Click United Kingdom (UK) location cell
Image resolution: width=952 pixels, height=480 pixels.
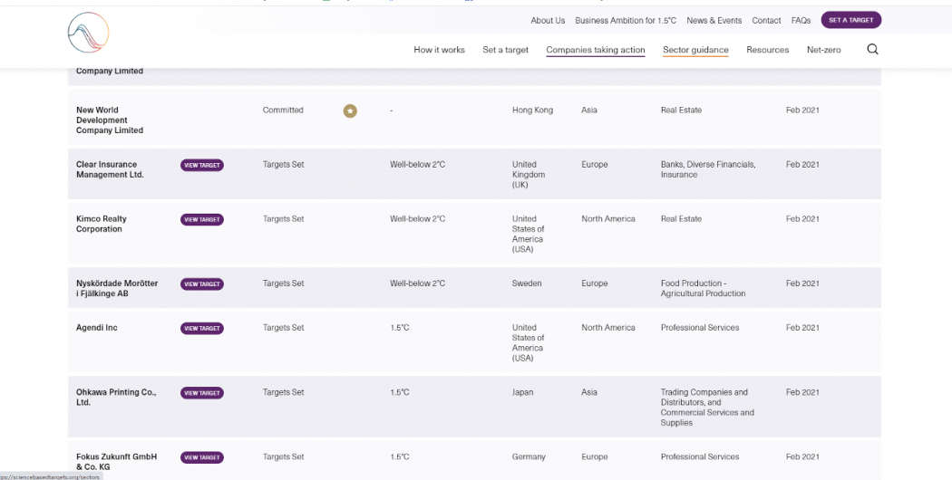[529, 175]
